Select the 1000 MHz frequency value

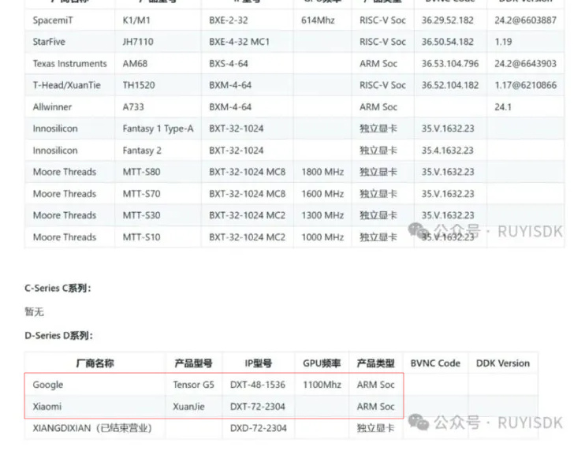pyautogui.click(x=322, y=237)
